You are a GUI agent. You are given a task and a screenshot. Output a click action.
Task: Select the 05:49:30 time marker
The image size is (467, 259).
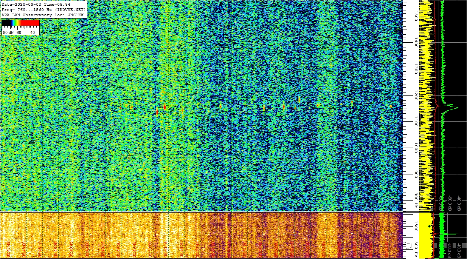pyautogui.click(x=119, y=250)
